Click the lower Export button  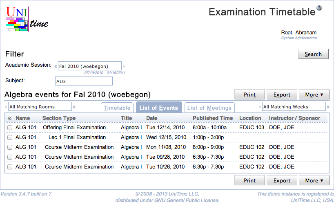coord(282,180)
